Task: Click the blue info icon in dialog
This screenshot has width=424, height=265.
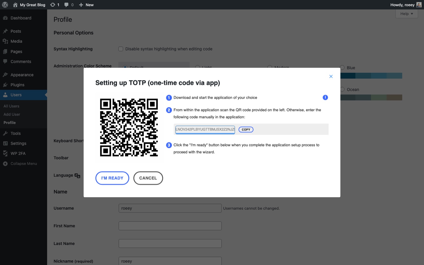Action: [x=325, y=97]
